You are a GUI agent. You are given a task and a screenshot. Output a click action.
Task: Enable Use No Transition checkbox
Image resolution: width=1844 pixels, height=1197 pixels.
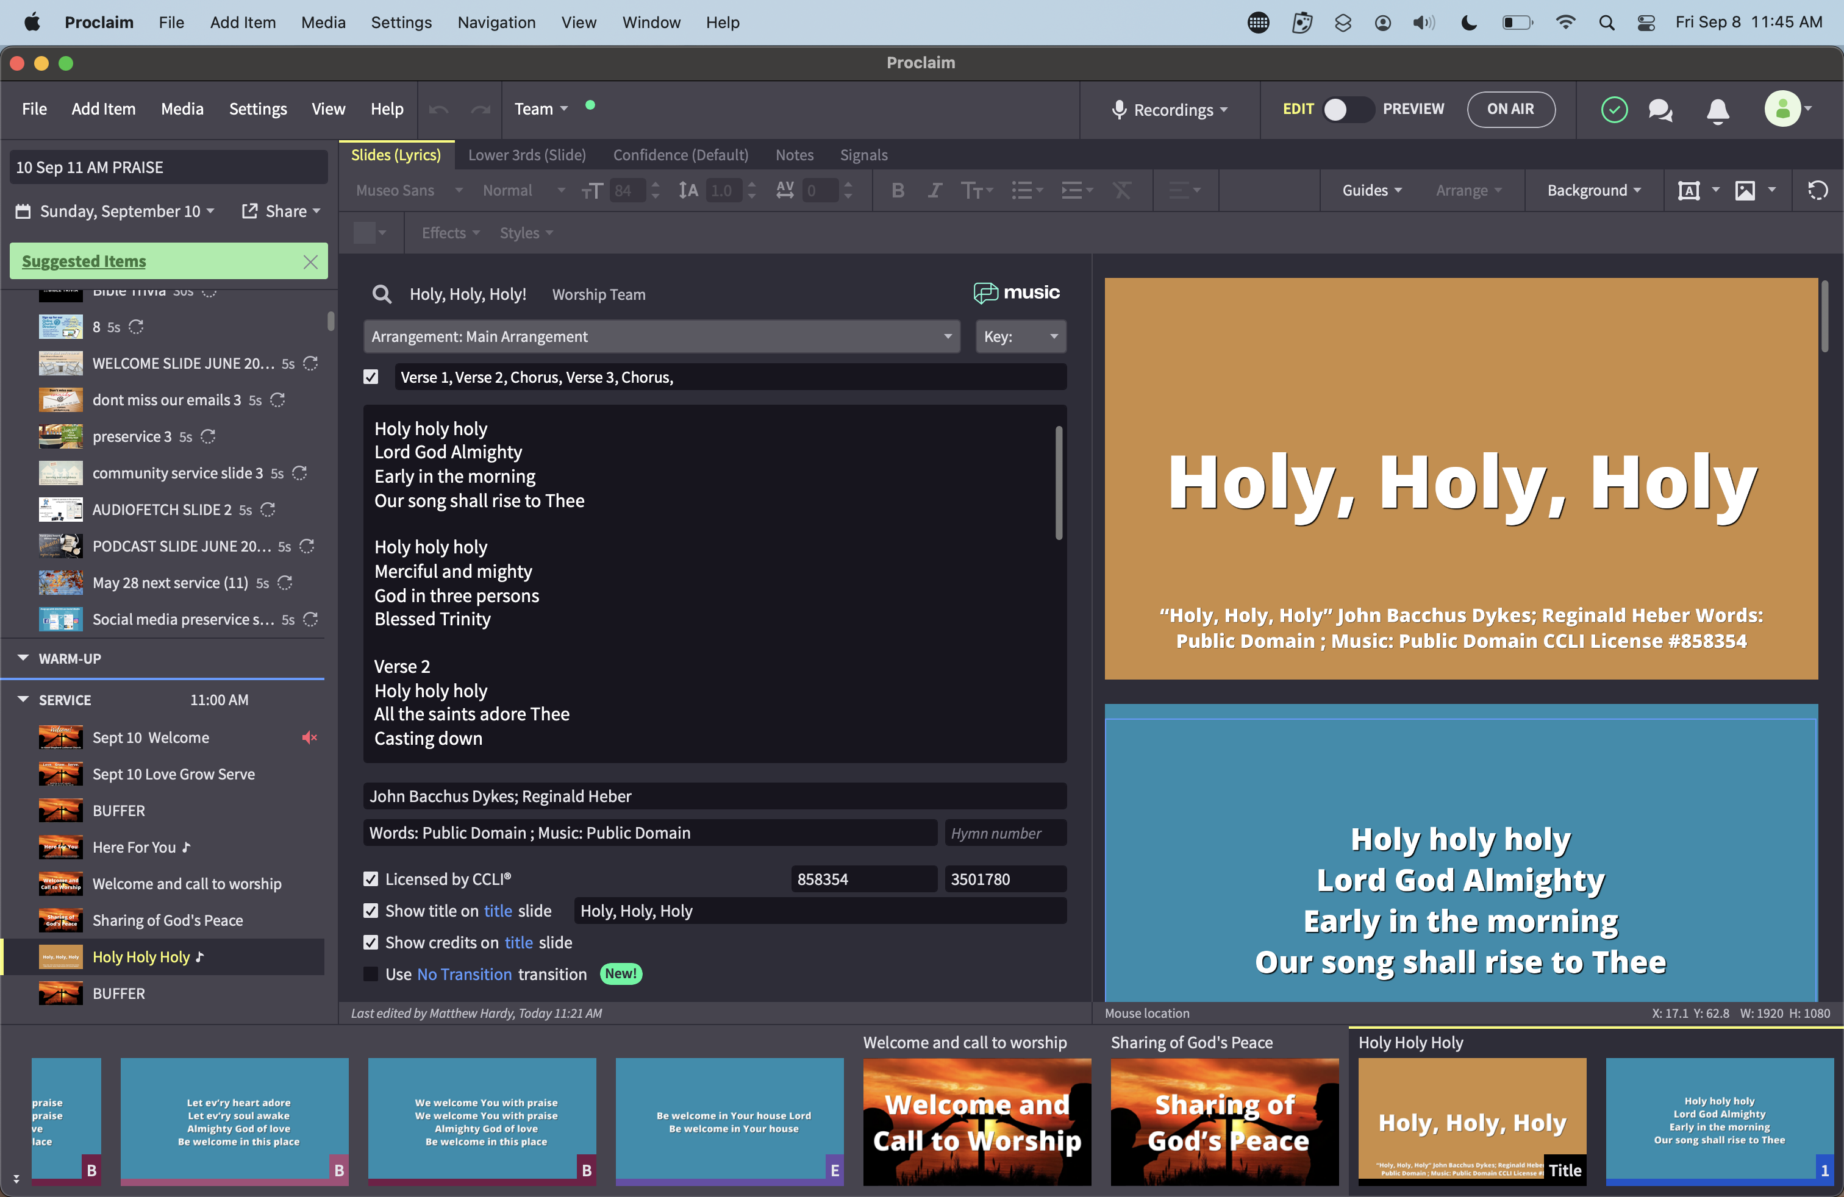tap(371, 974)
